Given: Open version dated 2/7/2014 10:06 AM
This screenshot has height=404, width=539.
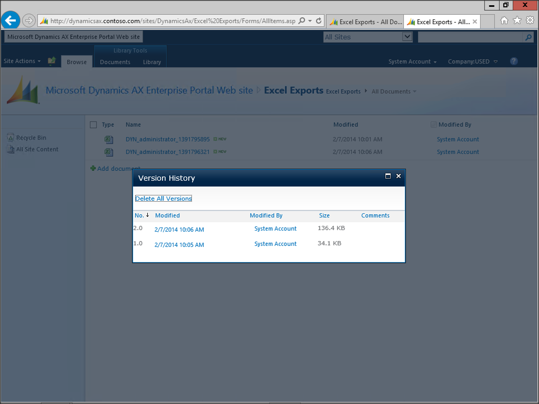Looking at the screenshot, I should (179, 230).
